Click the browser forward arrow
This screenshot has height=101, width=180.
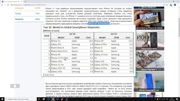[5, 5]
